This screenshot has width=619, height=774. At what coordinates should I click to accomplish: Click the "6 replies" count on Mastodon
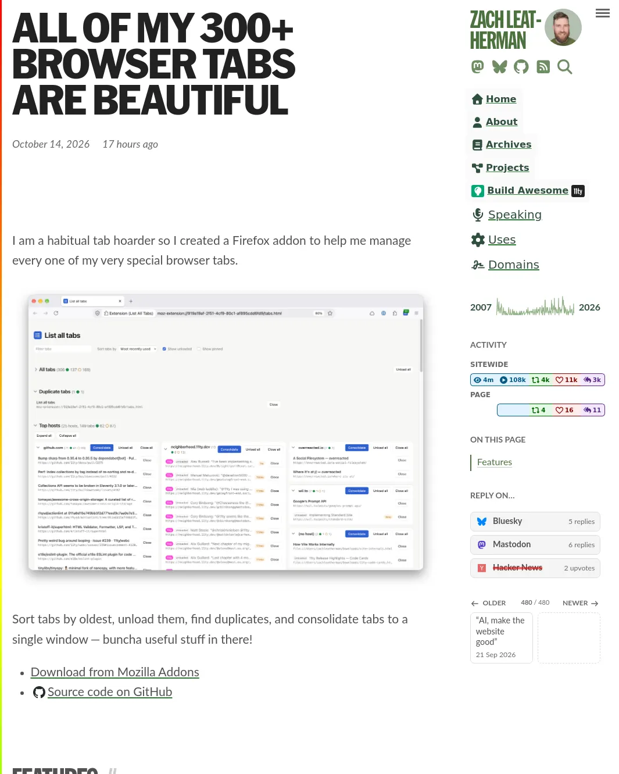point(581,545)
